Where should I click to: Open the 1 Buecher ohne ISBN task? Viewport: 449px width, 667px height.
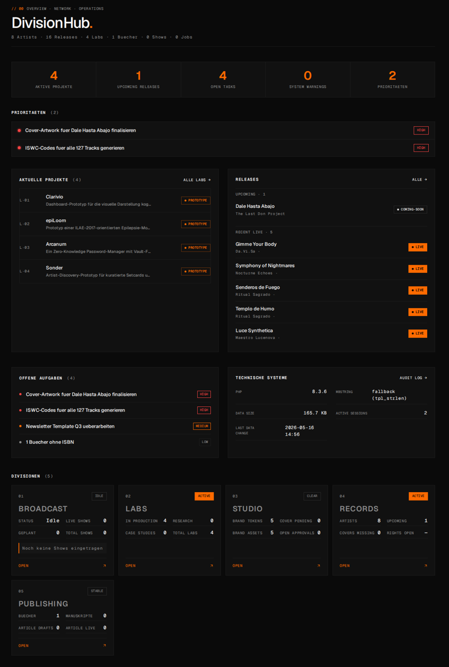pyautogui.click(x=115, y=442)
